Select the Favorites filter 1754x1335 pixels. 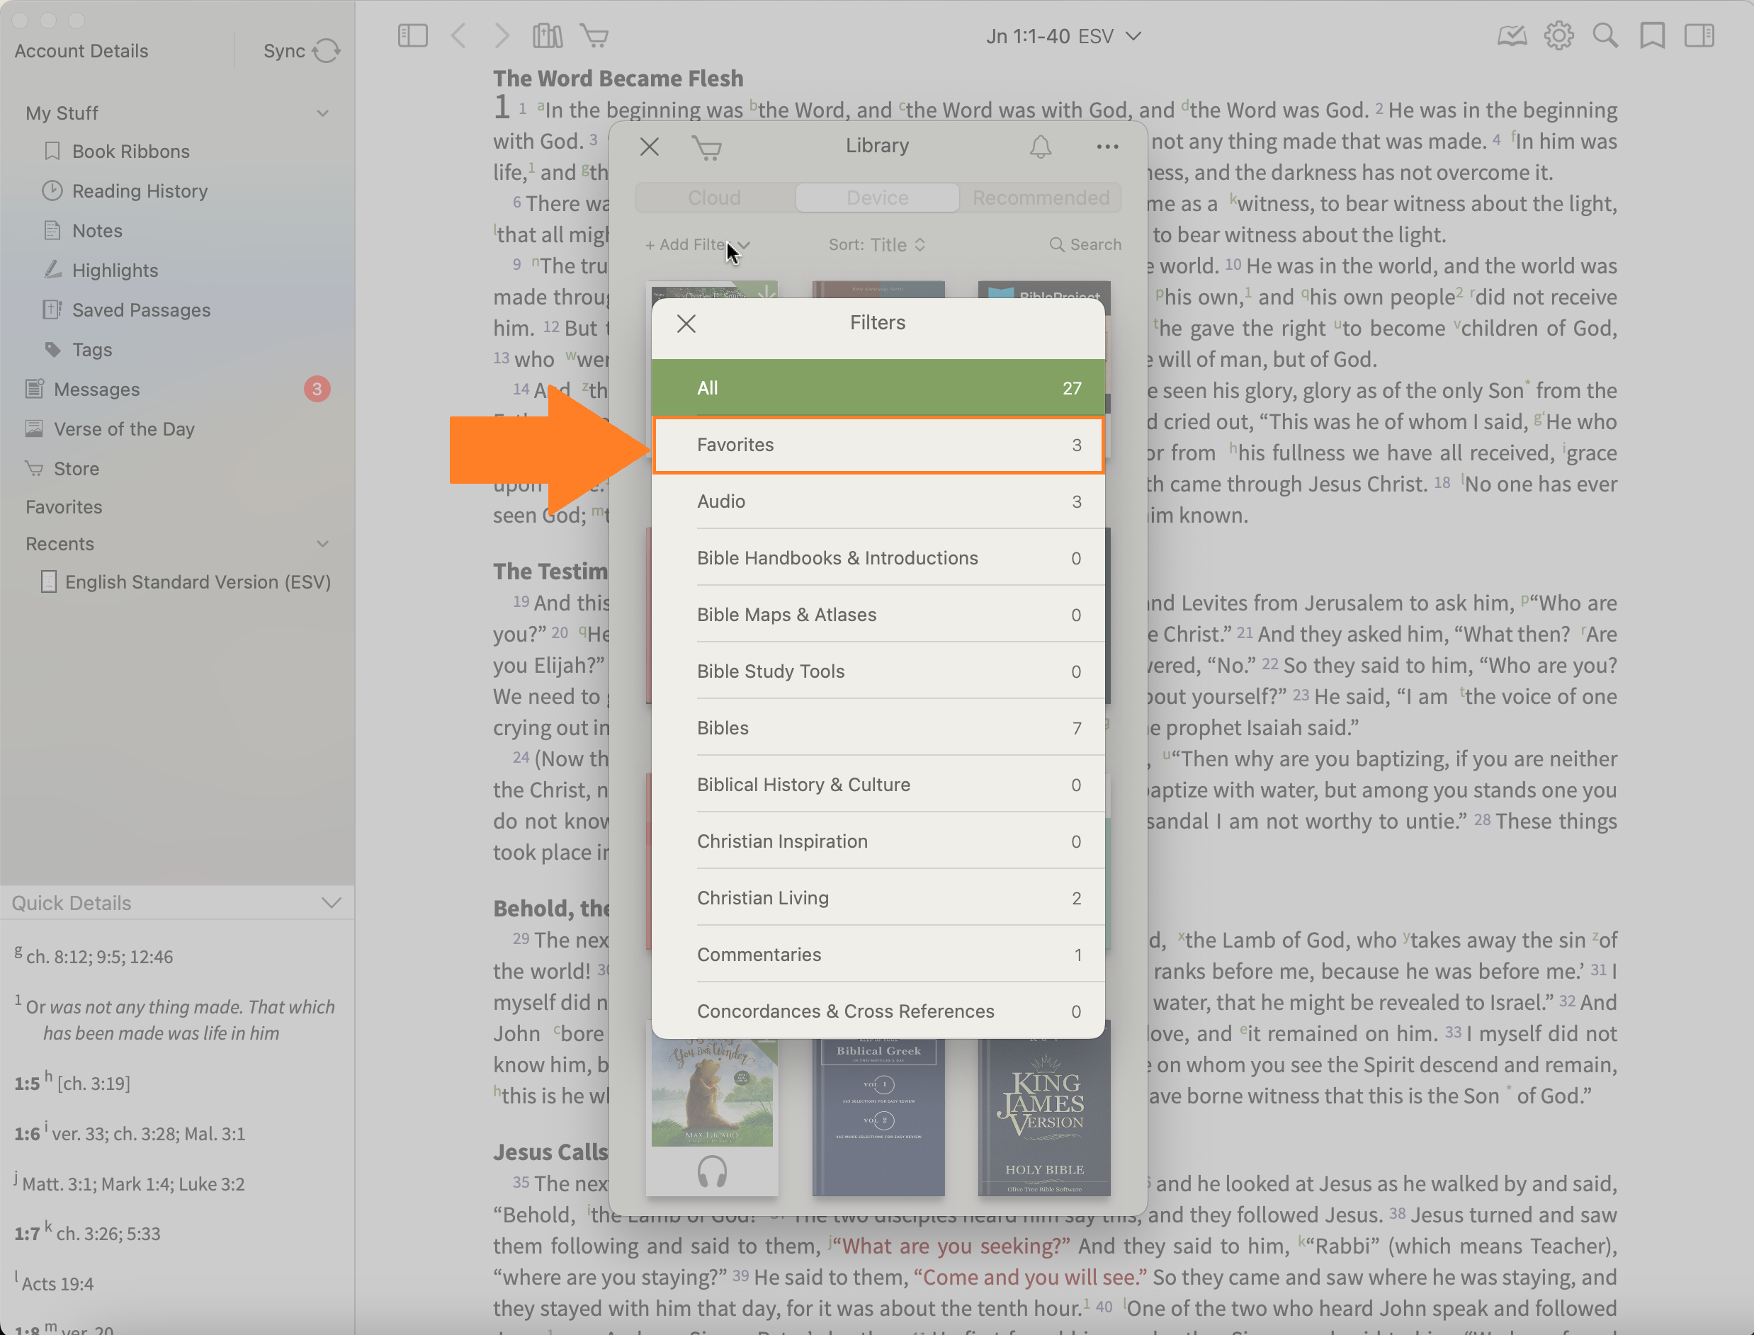coord(878,445)
